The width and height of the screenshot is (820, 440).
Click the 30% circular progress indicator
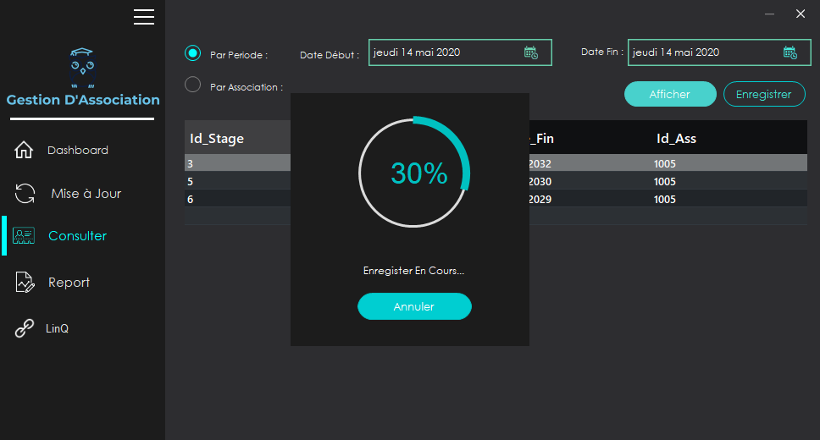click(414, 173)
